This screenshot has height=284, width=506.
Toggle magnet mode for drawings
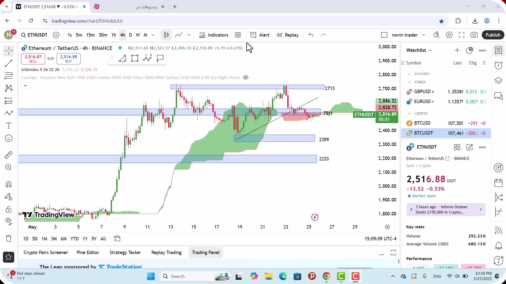[x=9, y=184]
